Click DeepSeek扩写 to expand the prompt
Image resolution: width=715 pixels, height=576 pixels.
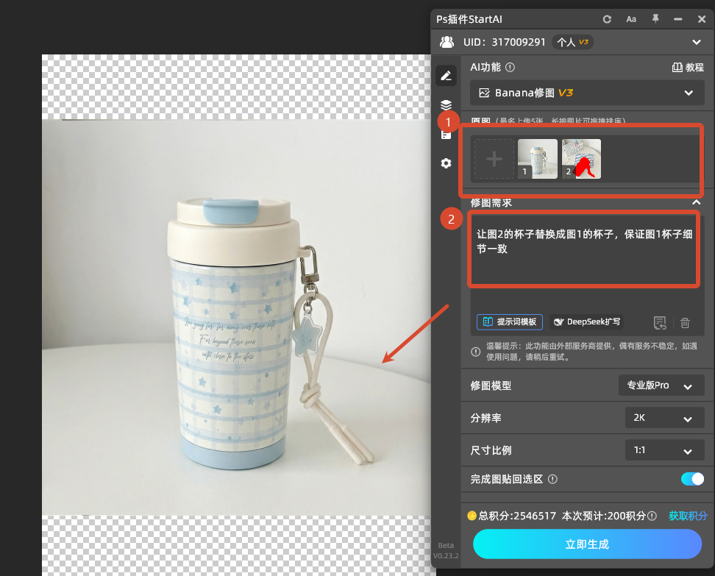click(x=586, y=321)
